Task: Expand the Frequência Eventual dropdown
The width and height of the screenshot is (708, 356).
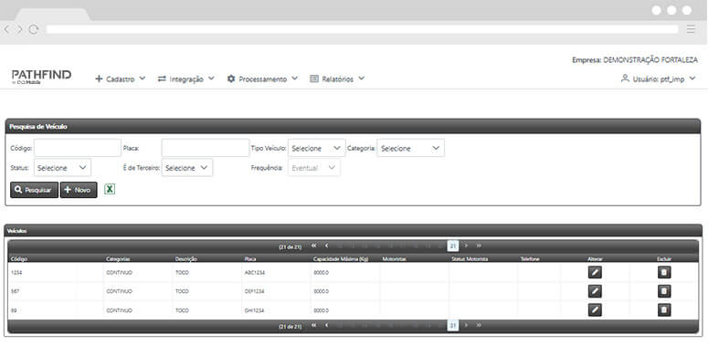Action: 314,167
